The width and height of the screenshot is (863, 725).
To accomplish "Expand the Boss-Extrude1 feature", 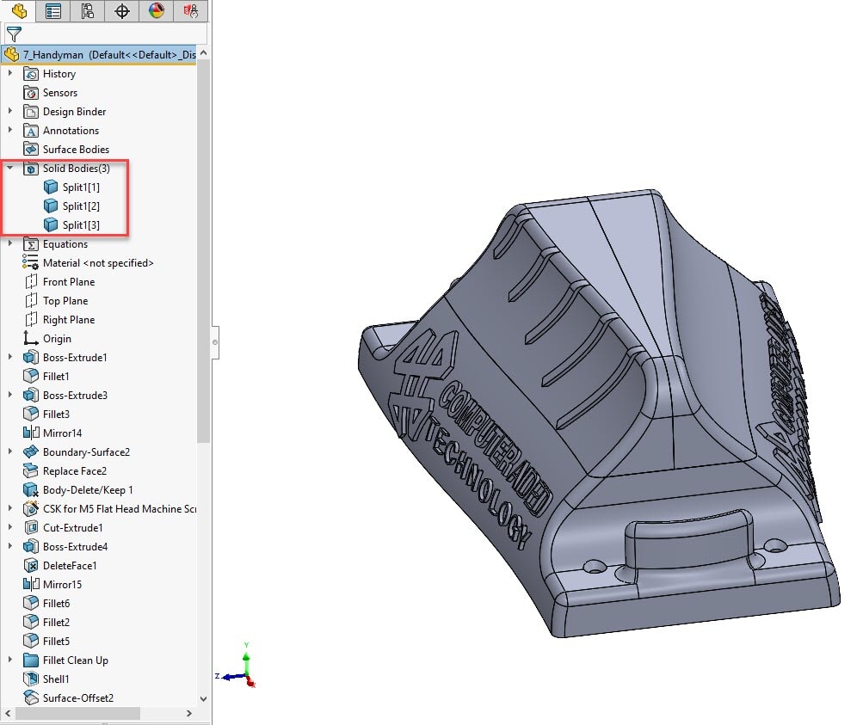I will [10, 357].
